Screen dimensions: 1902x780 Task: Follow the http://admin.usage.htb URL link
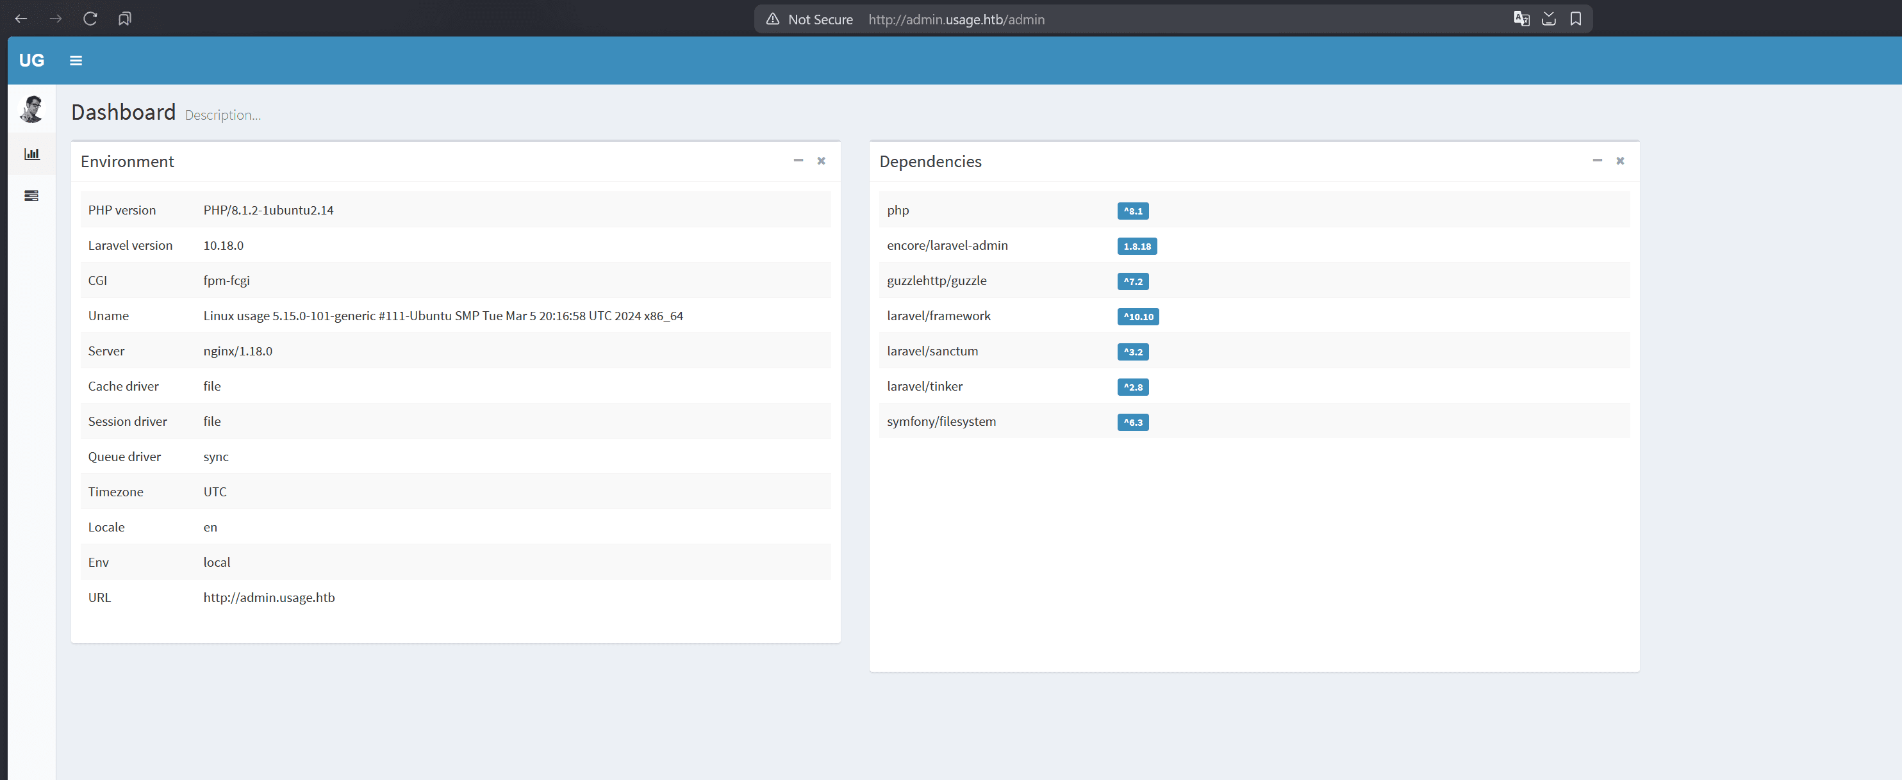coord(269,597)
